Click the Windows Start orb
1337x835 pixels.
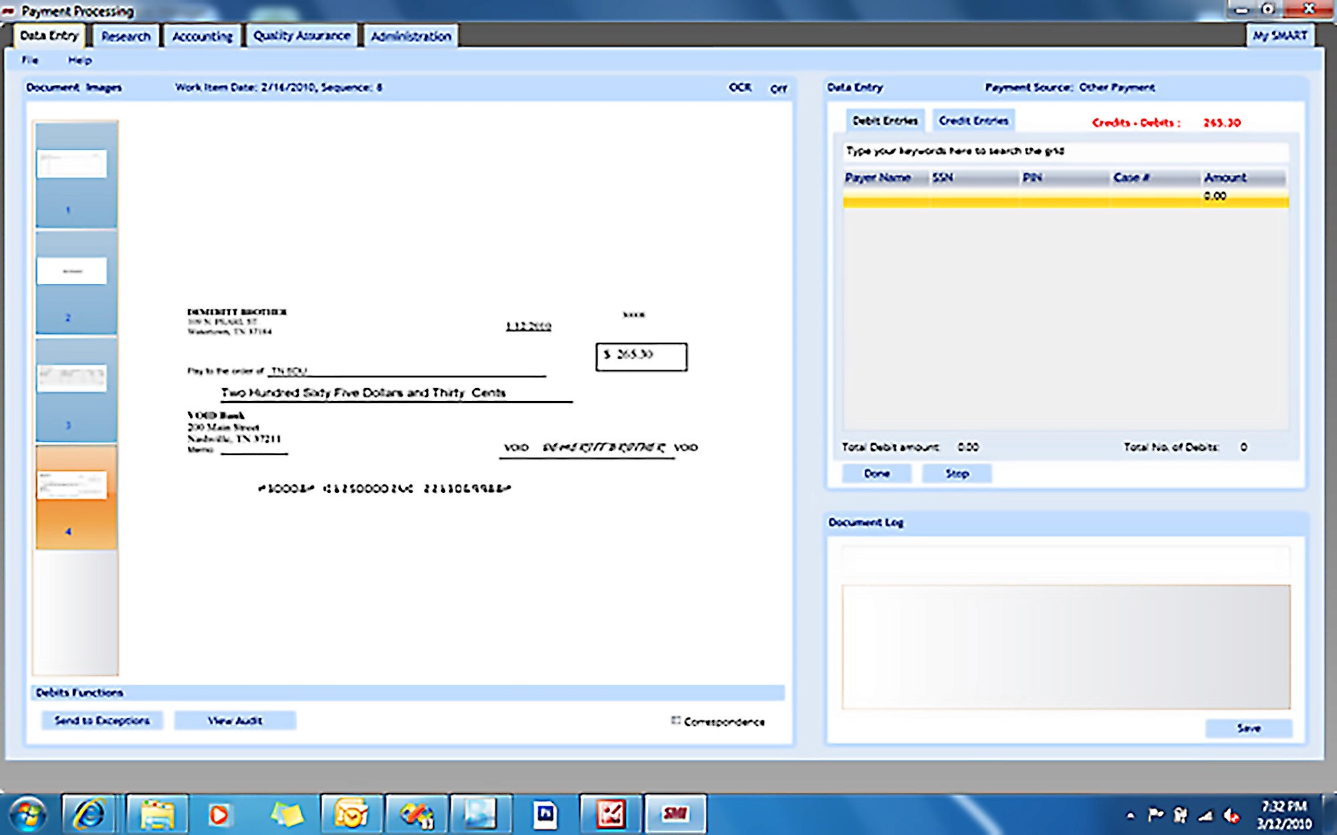tap(27, 814)
